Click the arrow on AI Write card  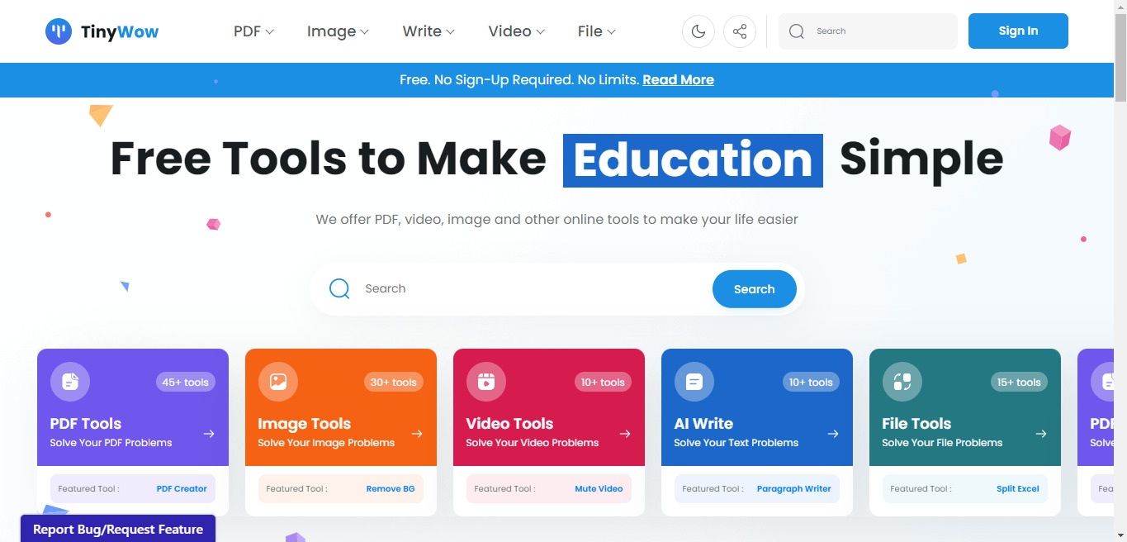point(833,434)
